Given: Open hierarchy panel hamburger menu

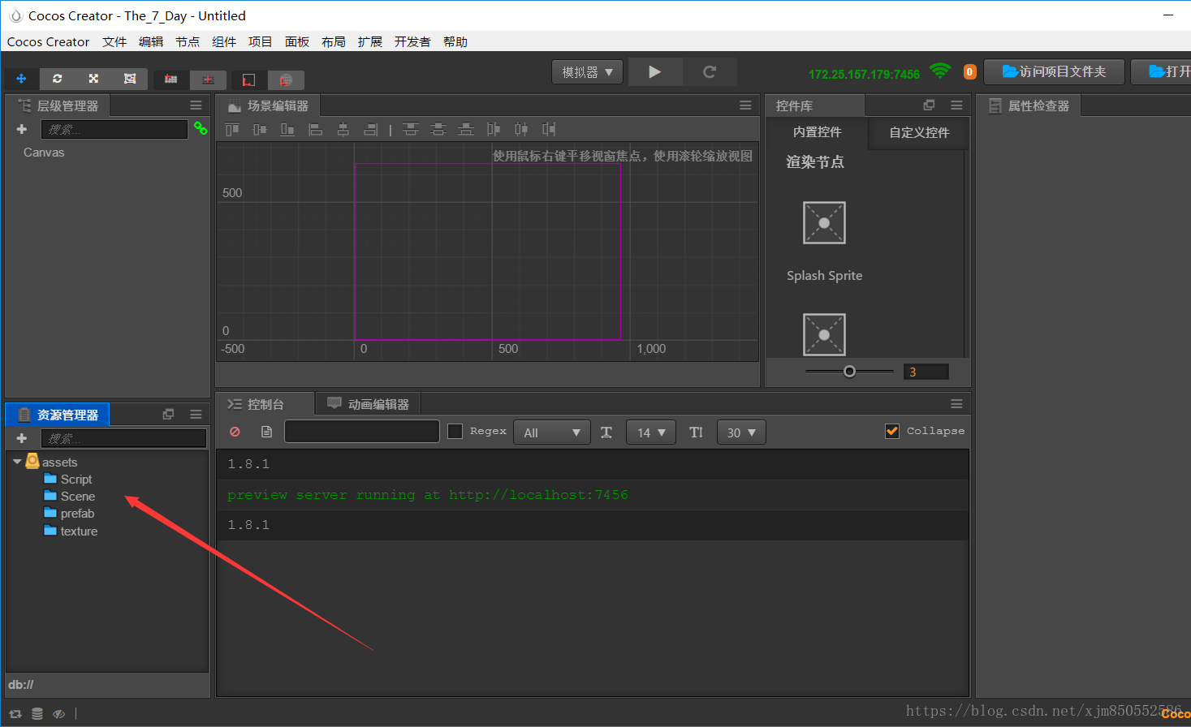Looking at the screenshot, I should (196, 105).
